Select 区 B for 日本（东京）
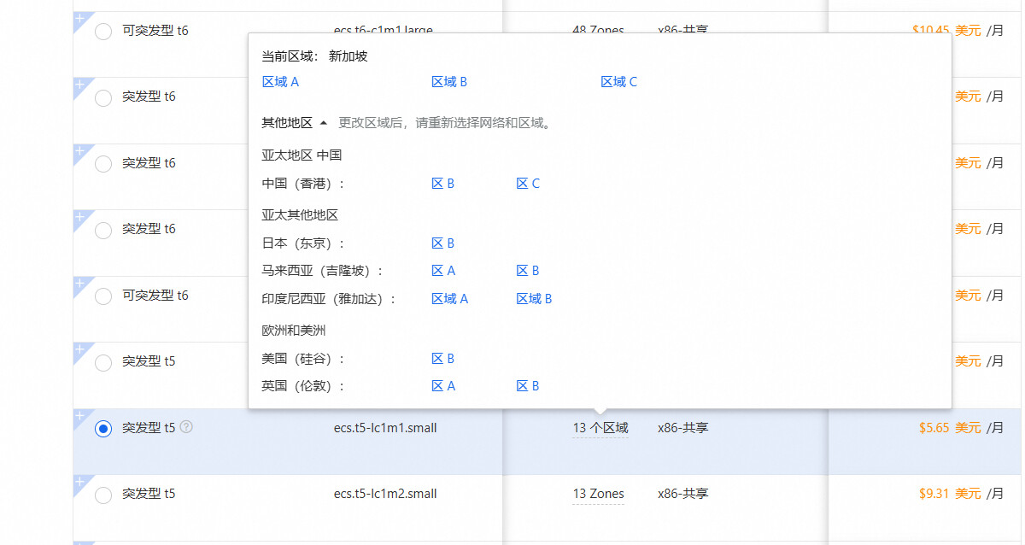The width and height of the screenshot is (1025, 545). point(442,243)
